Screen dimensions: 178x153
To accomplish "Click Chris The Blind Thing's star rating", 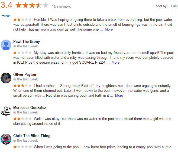I will 22,147.
